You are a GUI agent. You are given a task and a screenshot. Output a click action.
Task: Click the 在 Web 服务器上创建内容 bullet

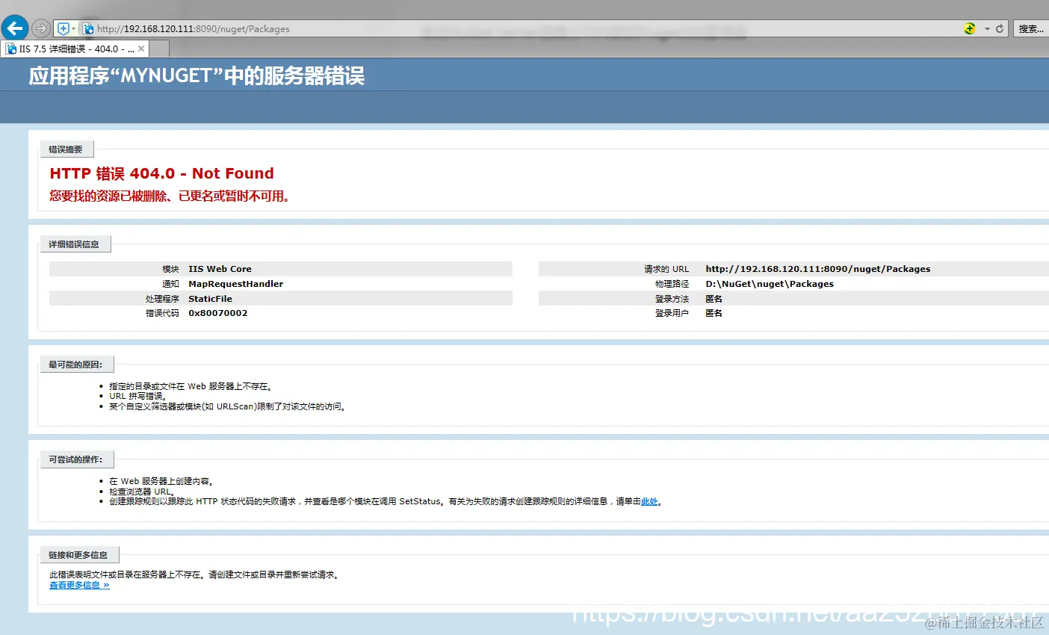click(x=161, y=481)
